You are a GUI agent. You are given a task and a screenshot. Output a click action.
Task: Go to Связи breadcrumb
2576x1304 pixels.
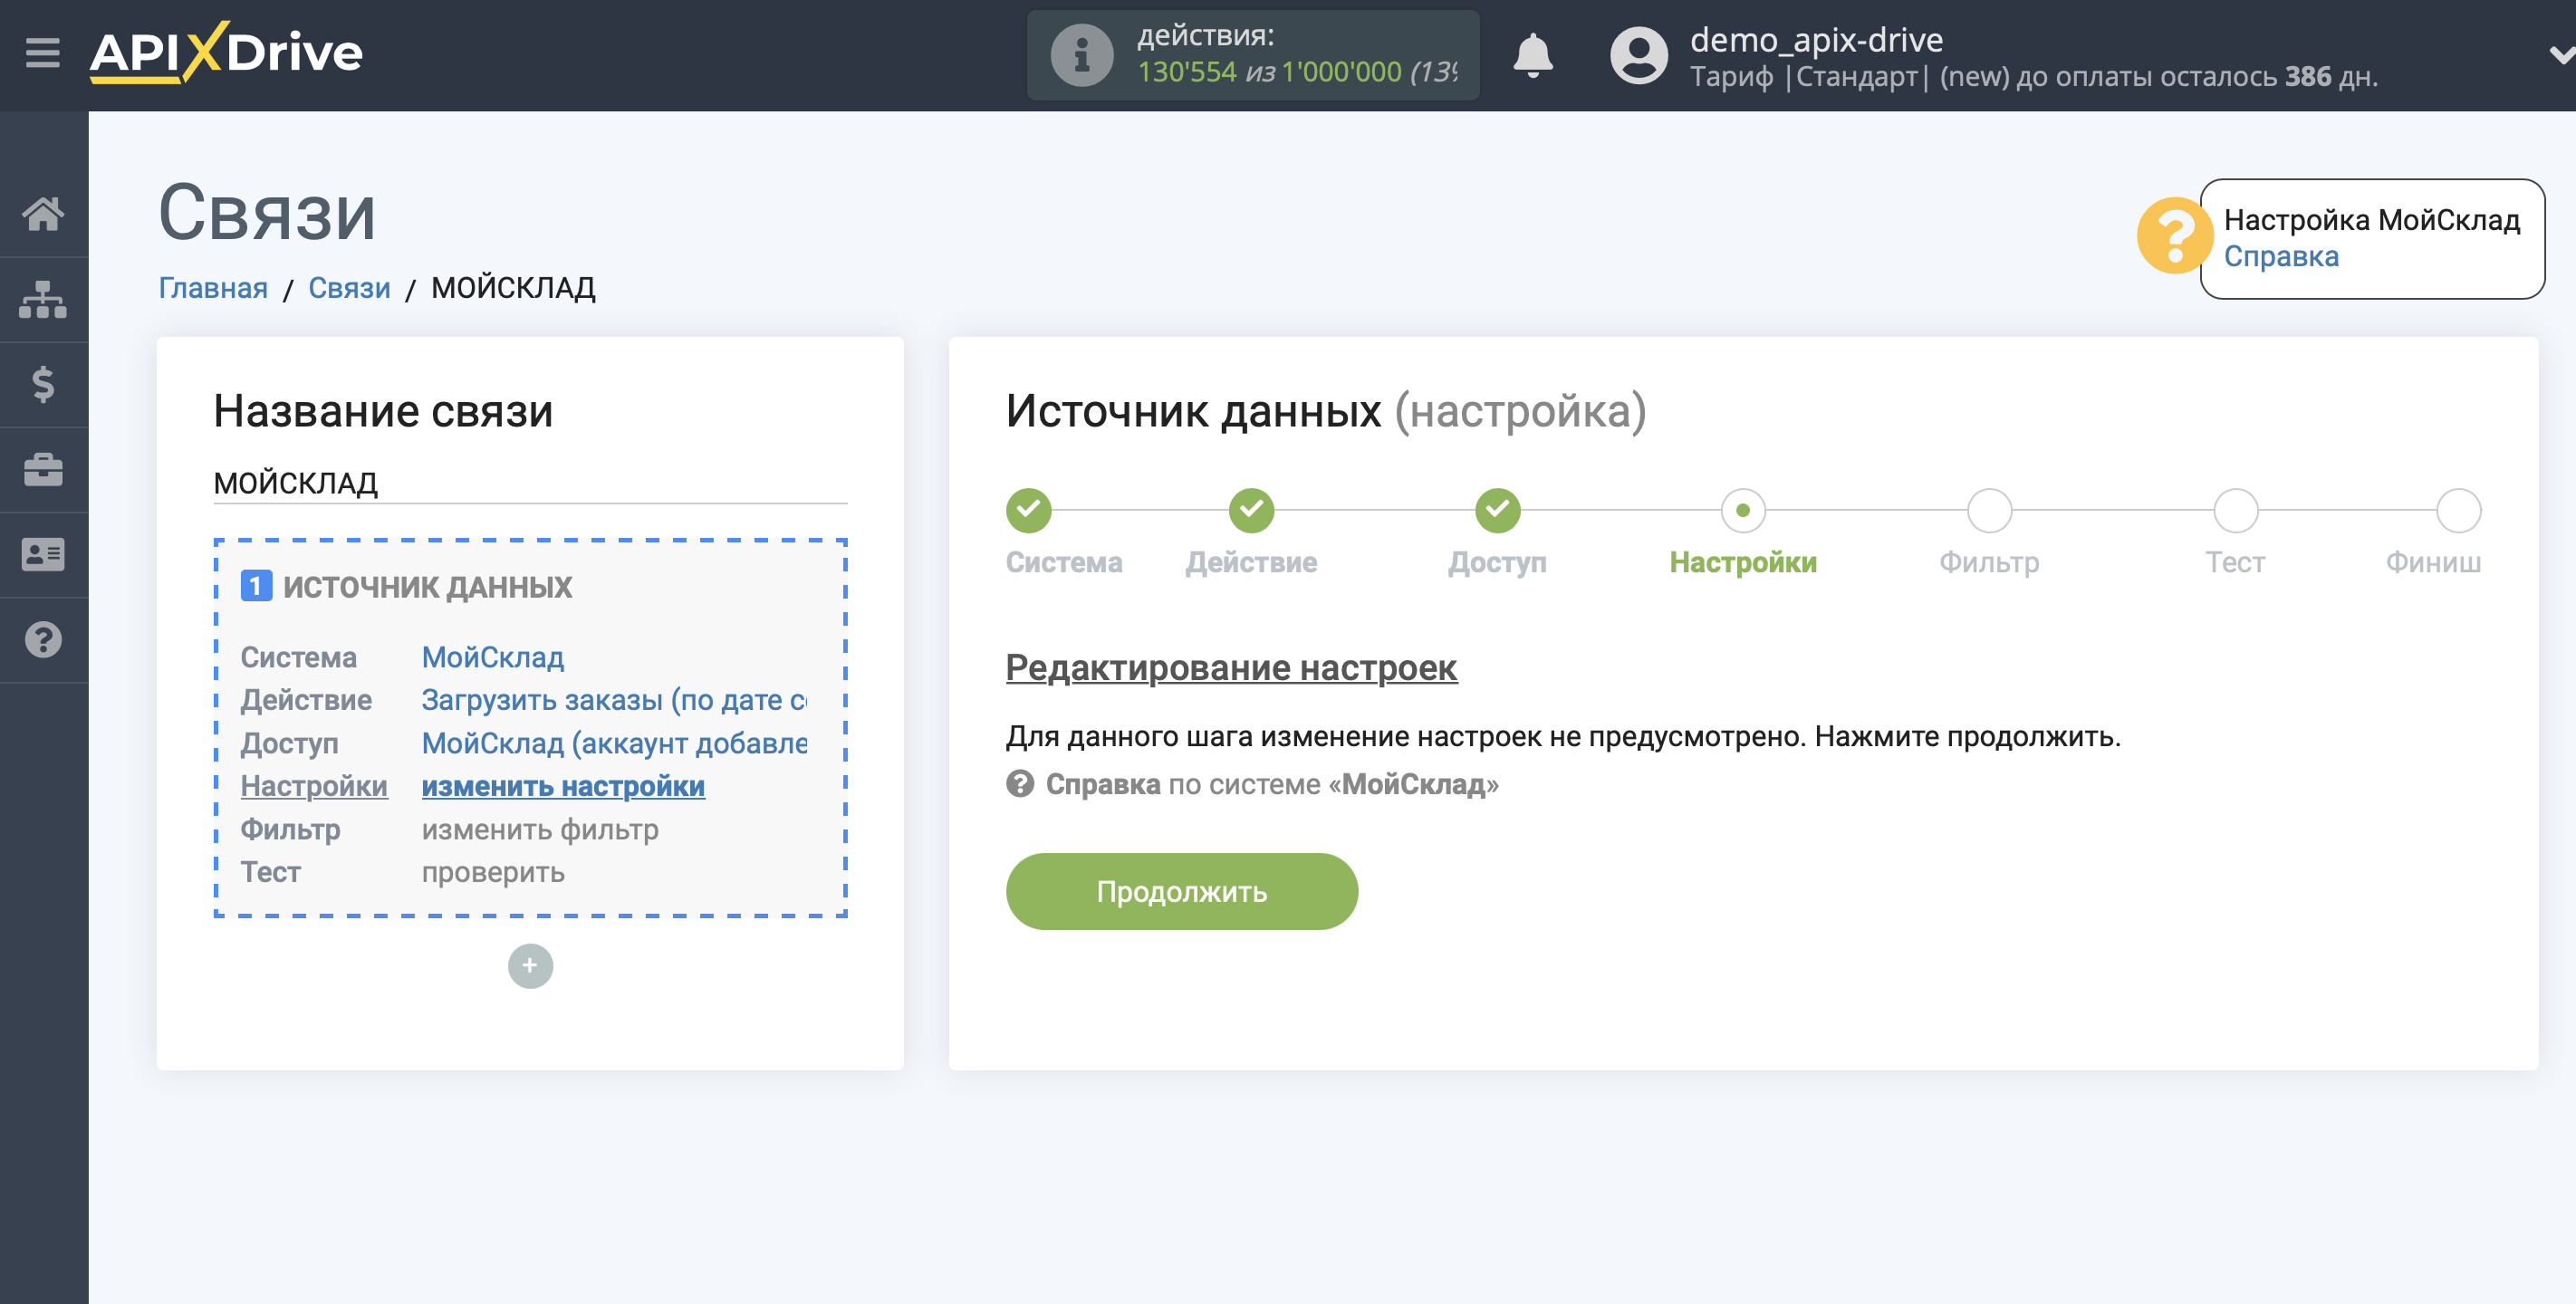(349, 288)
